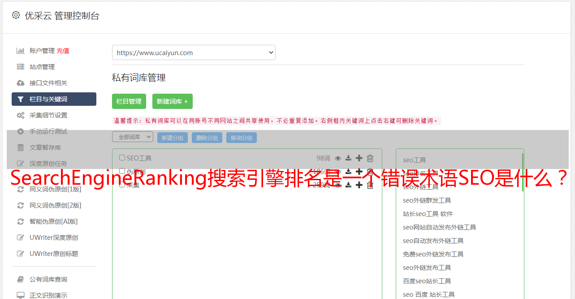Click the trash icon on 采集 row
This screenshot has height=299, width=575.
(x=370, y=185)
